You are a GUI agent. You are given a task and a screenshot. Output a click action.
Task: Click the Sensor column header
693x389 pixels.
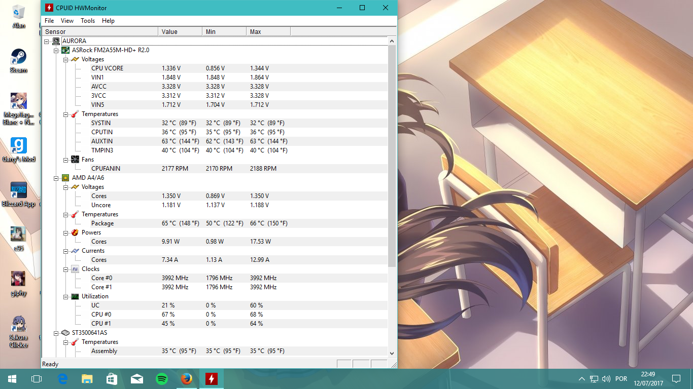click(x=100, y=31)
